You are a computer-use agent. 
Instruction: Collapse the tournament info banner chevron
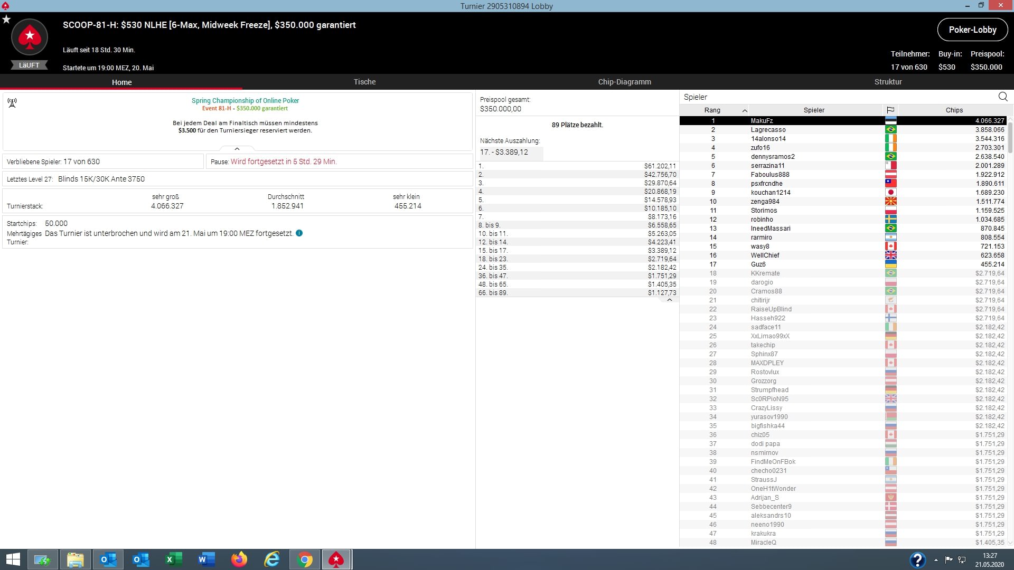[x=237, y=149]
